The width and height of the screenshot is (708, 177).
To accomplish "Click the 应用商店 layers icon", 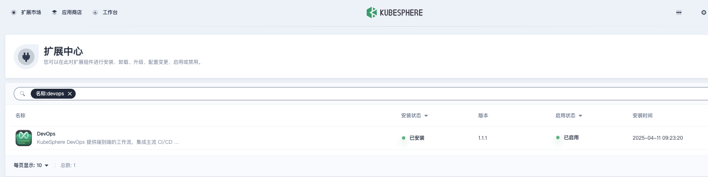I will [x=54, y=12].
